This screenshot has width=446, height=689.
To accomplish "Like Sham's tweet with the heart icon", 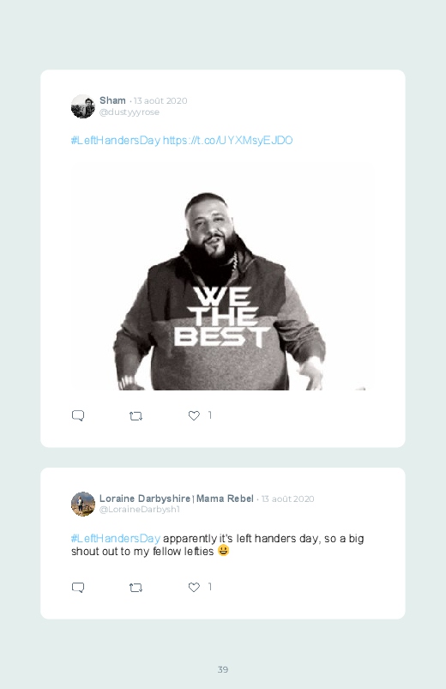I will (194, 415).
